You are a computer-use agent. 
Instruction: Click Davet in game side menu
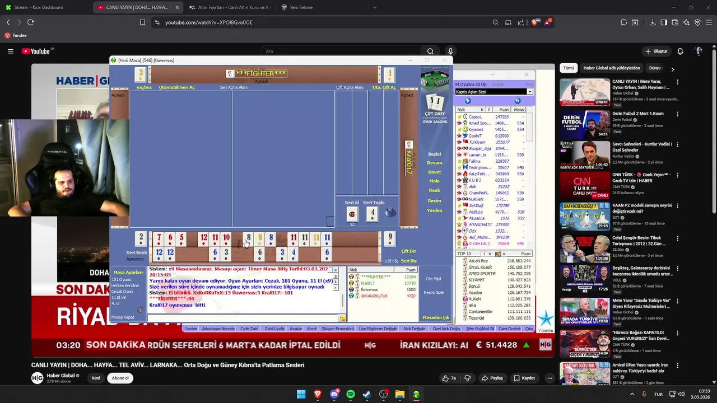point(435,172)
